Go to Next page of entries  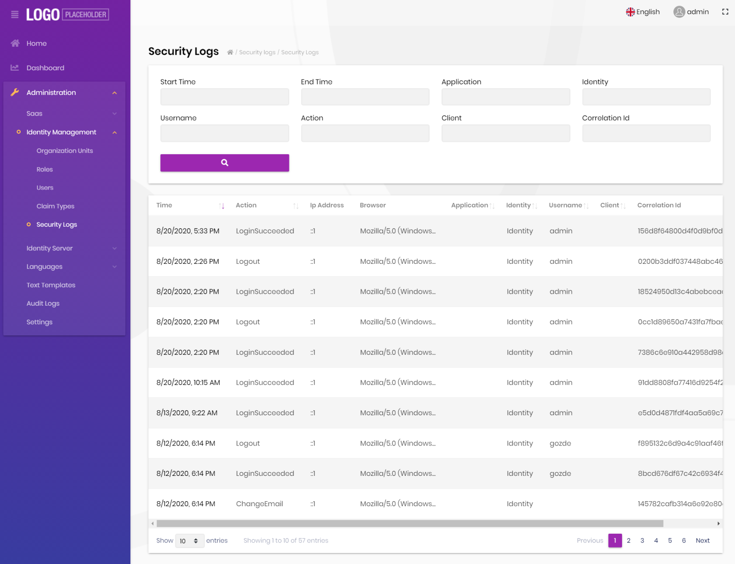pyautogui.click(x=702, y=541)
